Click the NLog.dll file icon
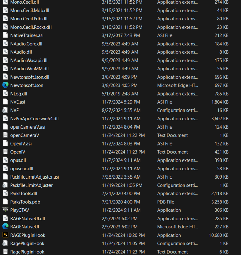The image size is (241, 255). pos(5,94)
